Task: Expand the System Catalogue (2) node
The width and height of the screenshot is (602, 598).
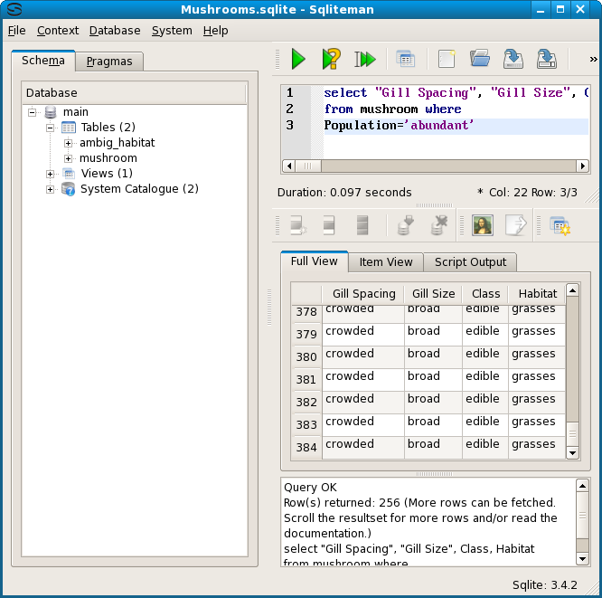Action: click(51, 189)
